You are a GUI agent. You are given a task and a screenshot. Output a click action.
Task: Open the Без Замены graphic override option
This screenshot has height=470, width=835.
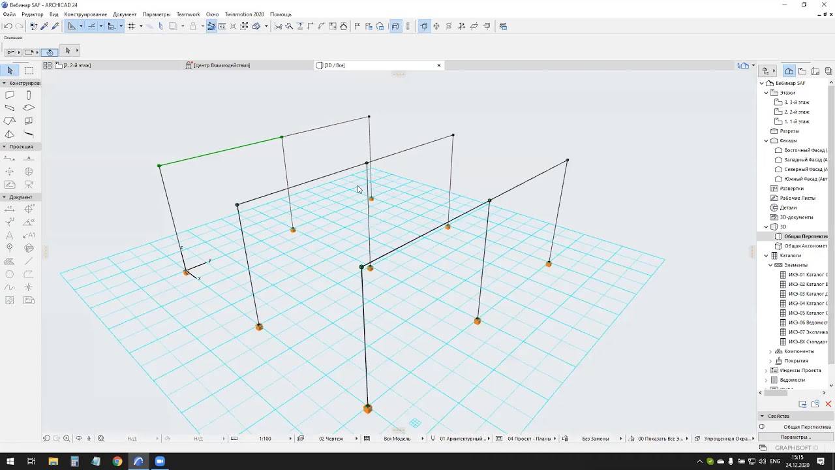click(x=595, y=439)
